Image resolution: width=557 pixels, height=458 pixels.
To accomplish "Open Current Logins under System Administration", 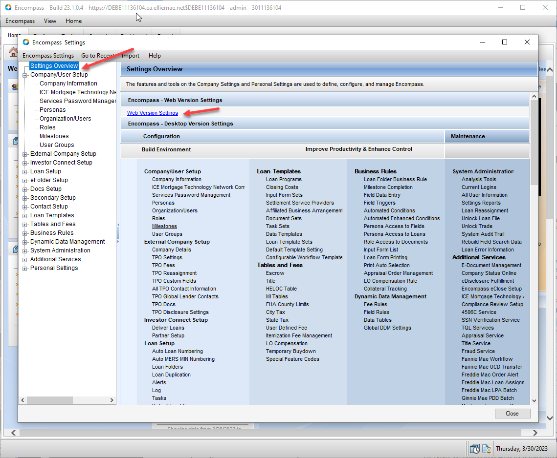I will (x=479, y=187).
